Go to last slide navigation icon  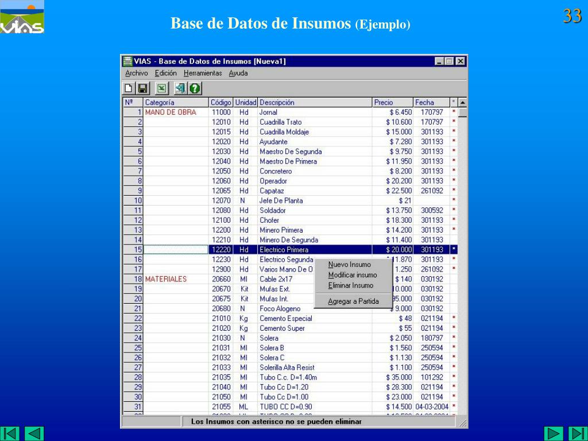pyautogui.click(x=578, y=433)
